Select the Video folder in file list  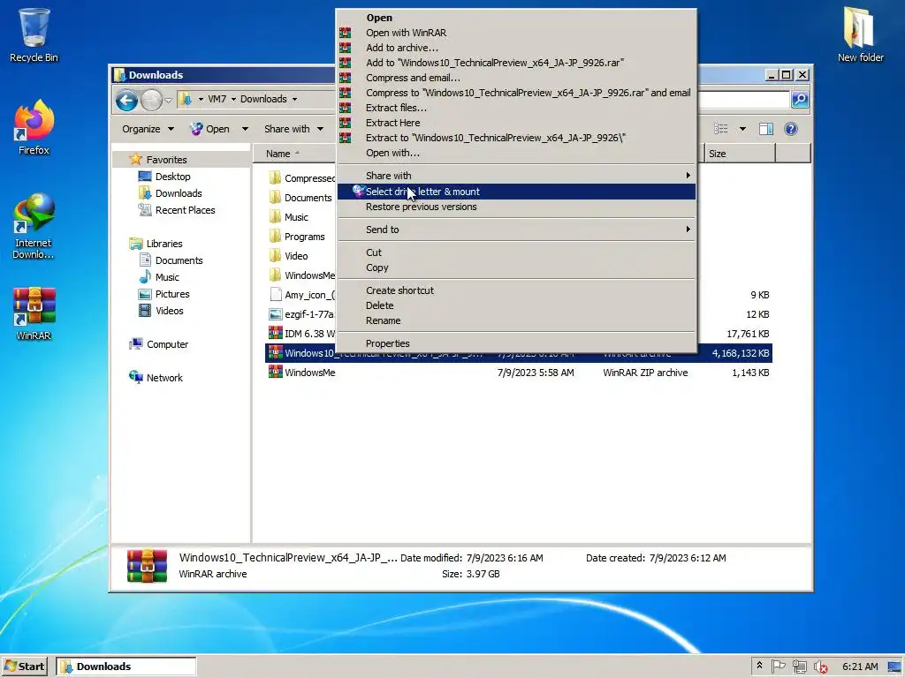coord(289,256)
